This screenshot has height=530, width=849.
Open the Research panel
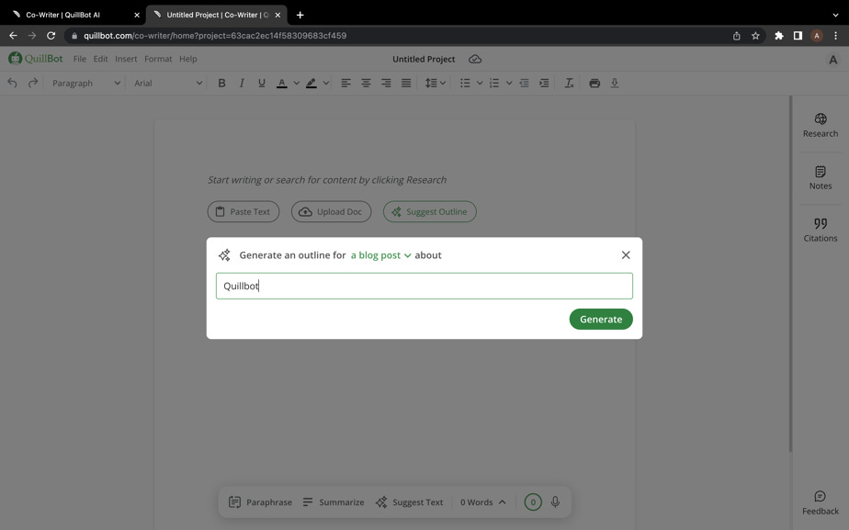[x=821, y=125]
